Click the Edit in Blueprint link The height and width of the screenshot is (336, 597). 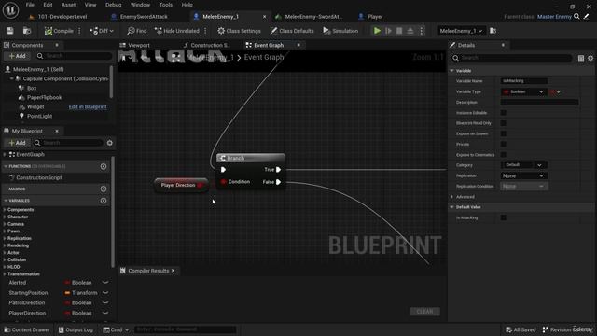coord(88,107)
